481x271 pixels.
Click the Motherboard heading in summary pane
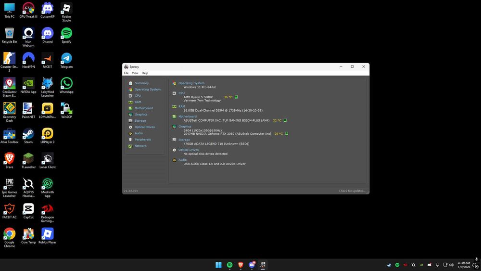pos(188,116)
